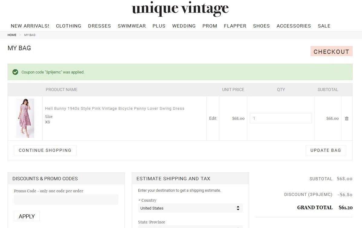Open the Plus menu

coord(159,26)
